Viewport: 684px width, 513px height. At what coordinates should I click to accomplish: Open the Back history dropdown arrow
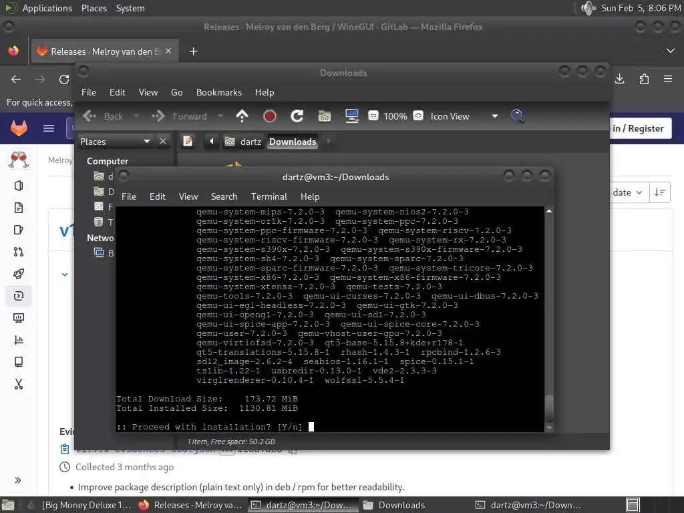[x=136, y=116]
